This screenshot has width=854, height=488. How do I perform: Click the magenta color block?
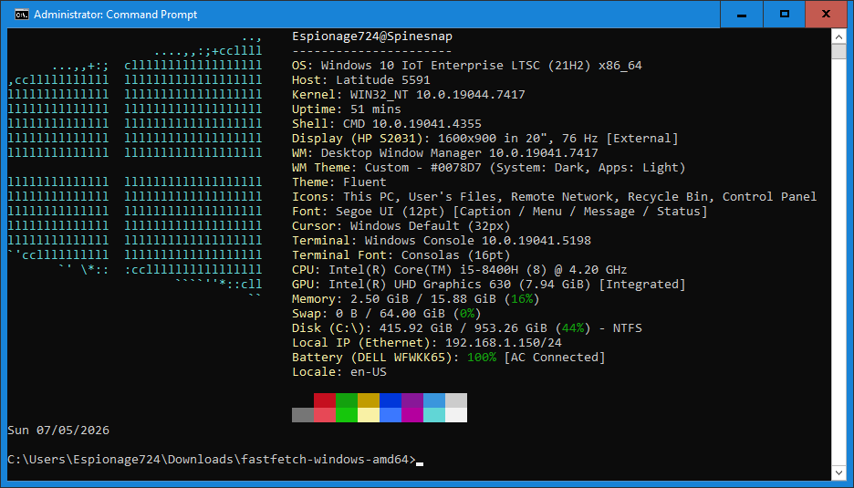click(412, 415)
